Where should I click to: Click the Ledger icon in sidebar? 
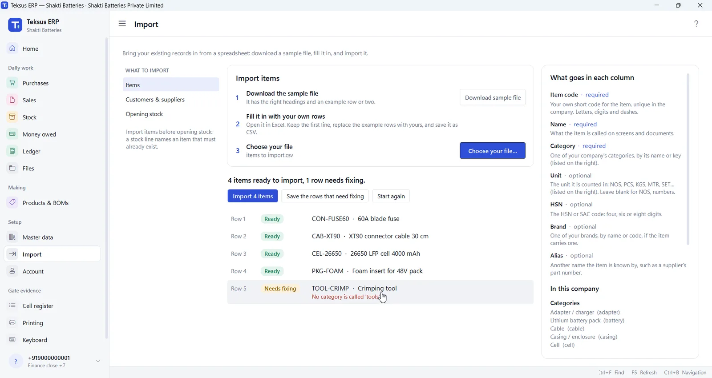[x=12, y=151]
